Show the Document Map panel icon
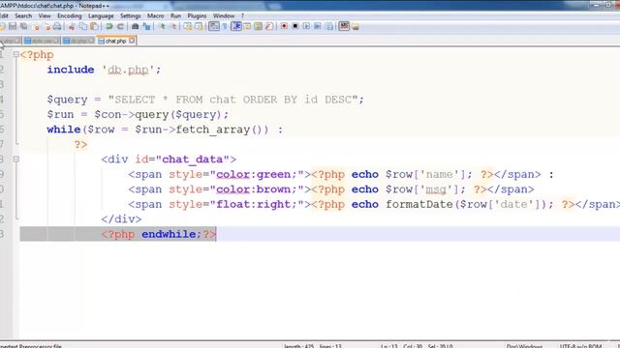This screenshot has height=348, width=620. click(258, 26)
